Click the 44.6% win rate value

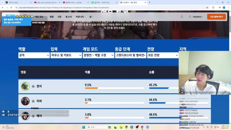coord(153,100)
